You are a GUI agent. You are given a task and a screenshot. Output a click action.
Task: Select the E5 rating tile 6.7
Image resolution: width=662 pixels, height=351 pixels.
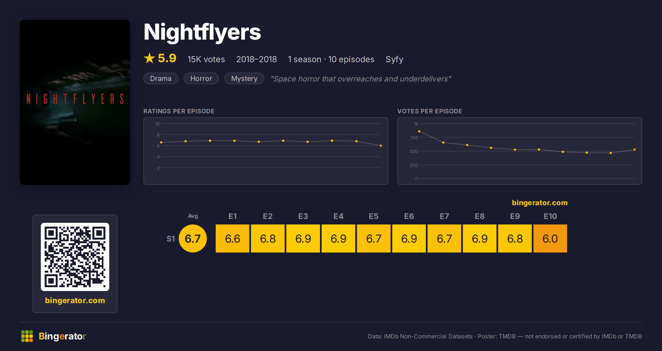coord(374,238)
